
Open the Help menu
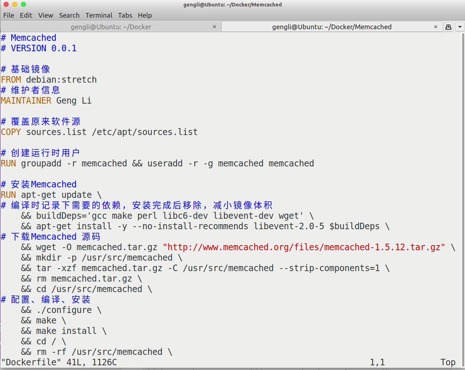[145, 15]
